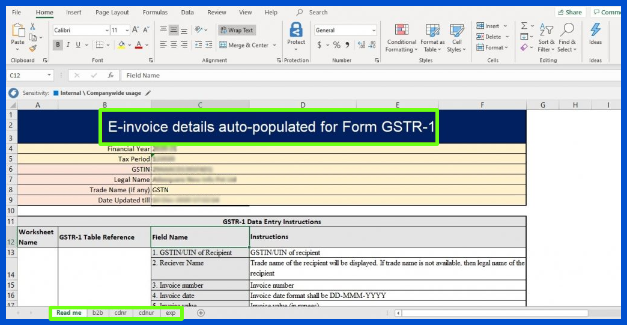Click the Orientation text angle icon
Screen dimensions: 627x325
tap(199, 29)
